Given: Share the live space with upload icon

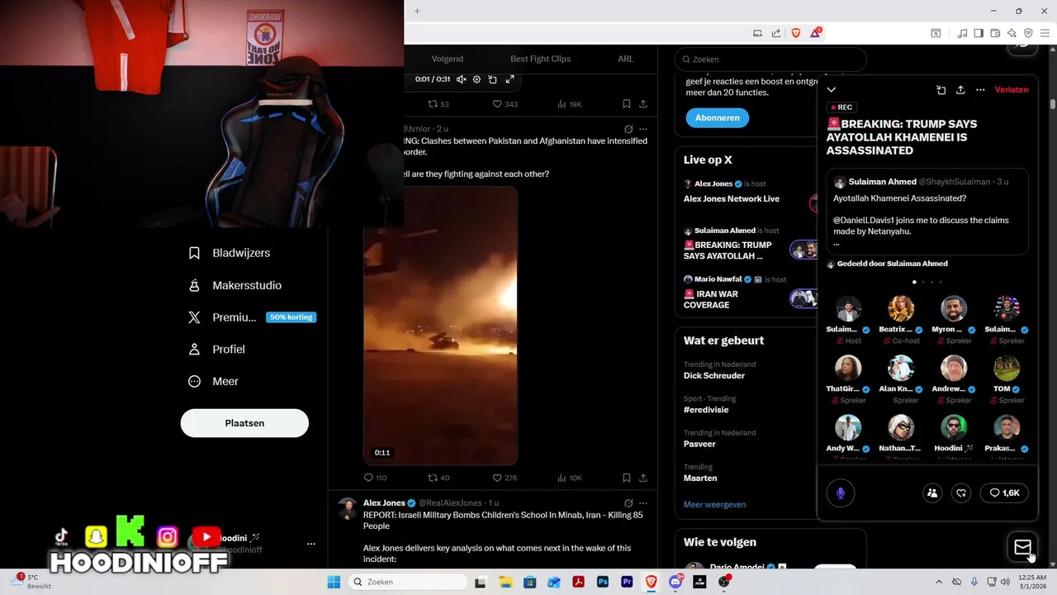Looking at the screenshot, I should (960, 90).
